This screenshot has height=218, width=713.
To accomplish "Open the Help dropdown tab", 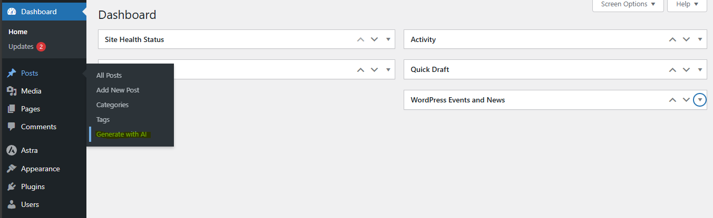I will tap(687, 4).
